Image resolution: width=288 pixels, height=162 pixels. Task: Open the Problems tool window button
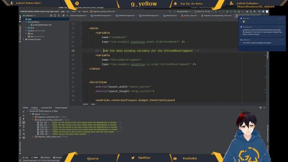45,157
